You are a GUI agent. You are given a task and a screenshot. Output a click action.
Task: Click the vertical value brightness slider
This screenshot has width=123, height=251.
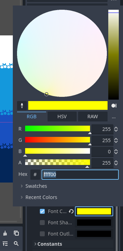pos(114,55)
